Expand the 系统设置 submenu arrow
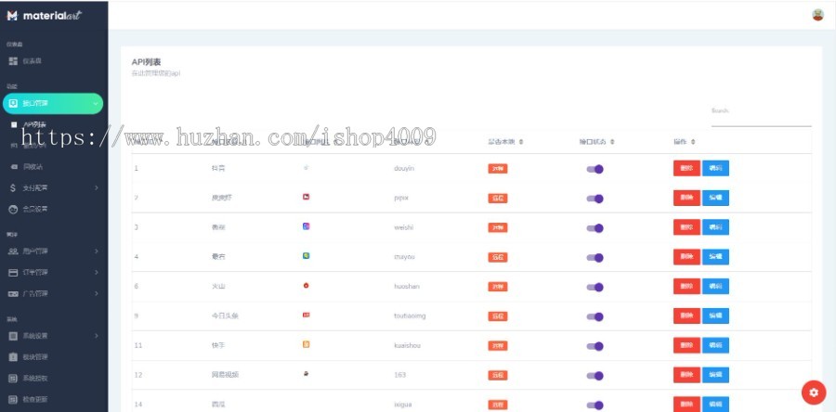The image size is (836, 412). [x=97, y=336]
